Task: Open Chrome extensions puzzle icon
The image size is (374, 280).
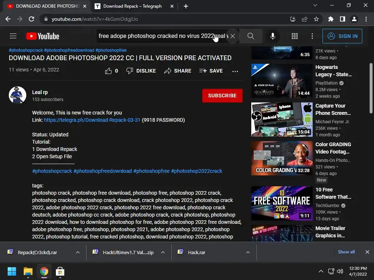Action: coord(331,19)
